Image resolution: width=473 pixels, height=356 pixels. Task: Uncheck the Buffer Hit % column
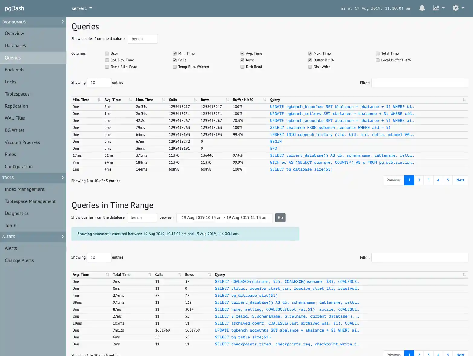pos(310,60)
